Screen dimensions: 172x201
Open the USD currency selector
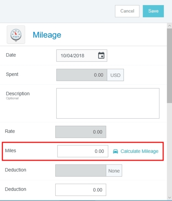[x=115, y=75]
